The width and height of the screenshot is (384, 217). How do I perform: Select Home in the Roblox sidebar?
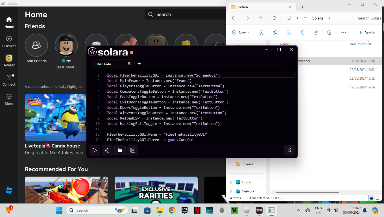[9, 23]
